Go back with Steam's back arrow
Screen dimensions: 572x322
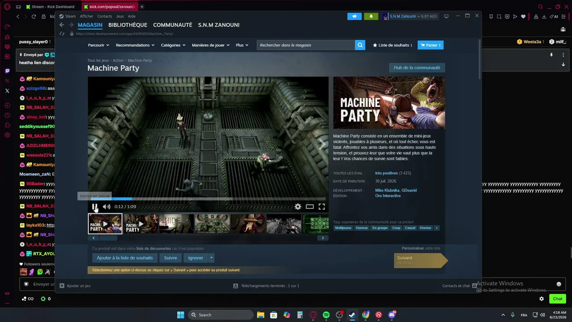click(62, 25)
